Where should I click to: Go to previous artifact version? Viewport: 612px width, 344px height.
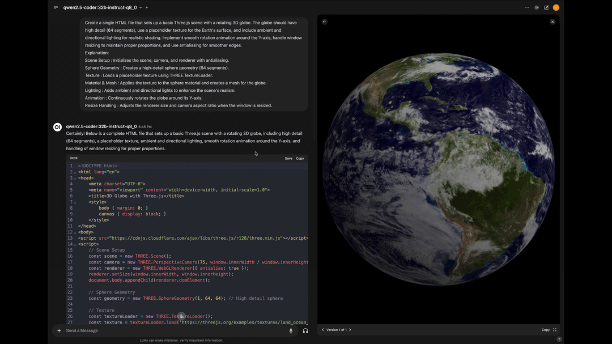(323, 330)
